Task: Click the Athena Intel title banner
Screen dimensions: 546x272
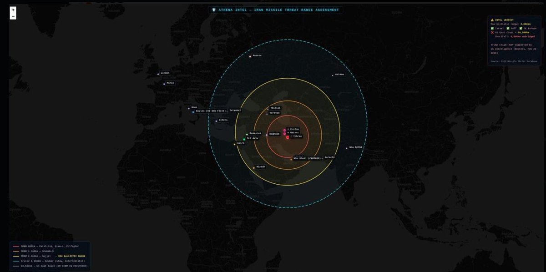Action: pos(276,10)
